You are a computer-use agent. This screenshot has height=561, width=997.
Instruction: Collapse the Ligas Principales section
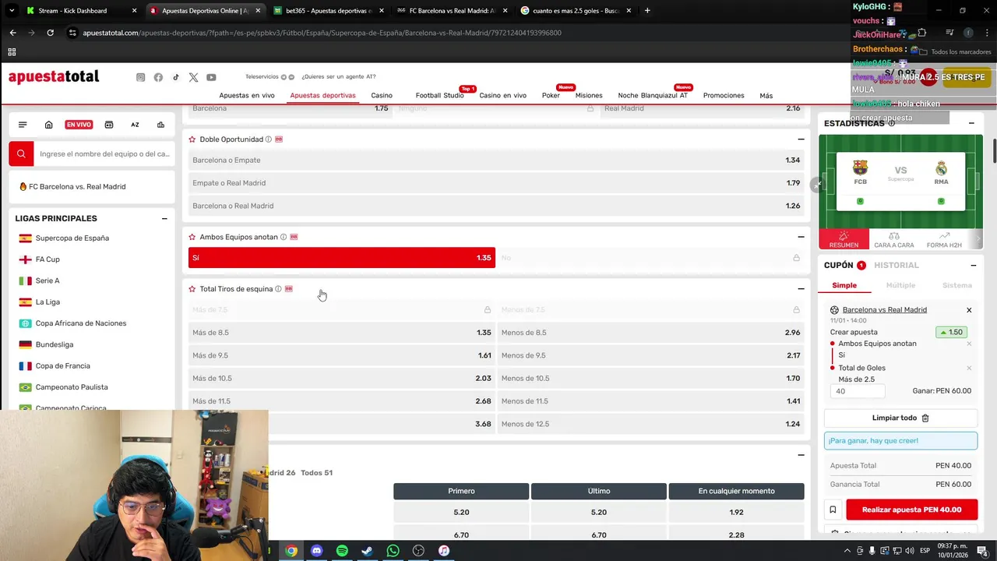tap(164, 219)
